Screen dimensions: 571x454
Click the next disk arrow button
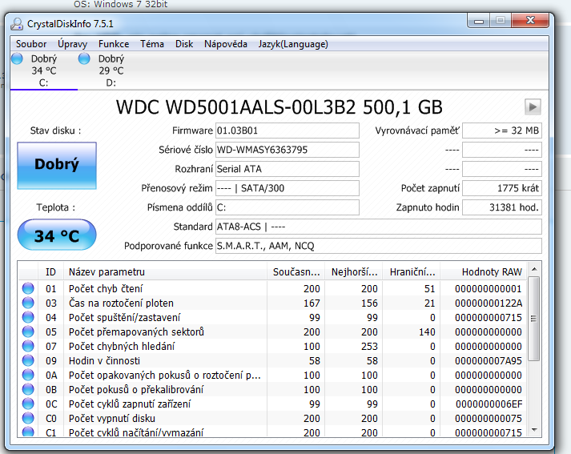[x=533, y=106]
